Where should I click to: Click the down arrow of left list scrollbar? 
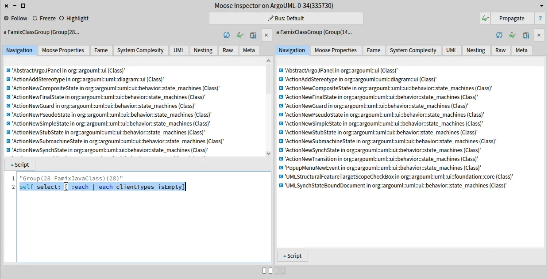point(268,153)
